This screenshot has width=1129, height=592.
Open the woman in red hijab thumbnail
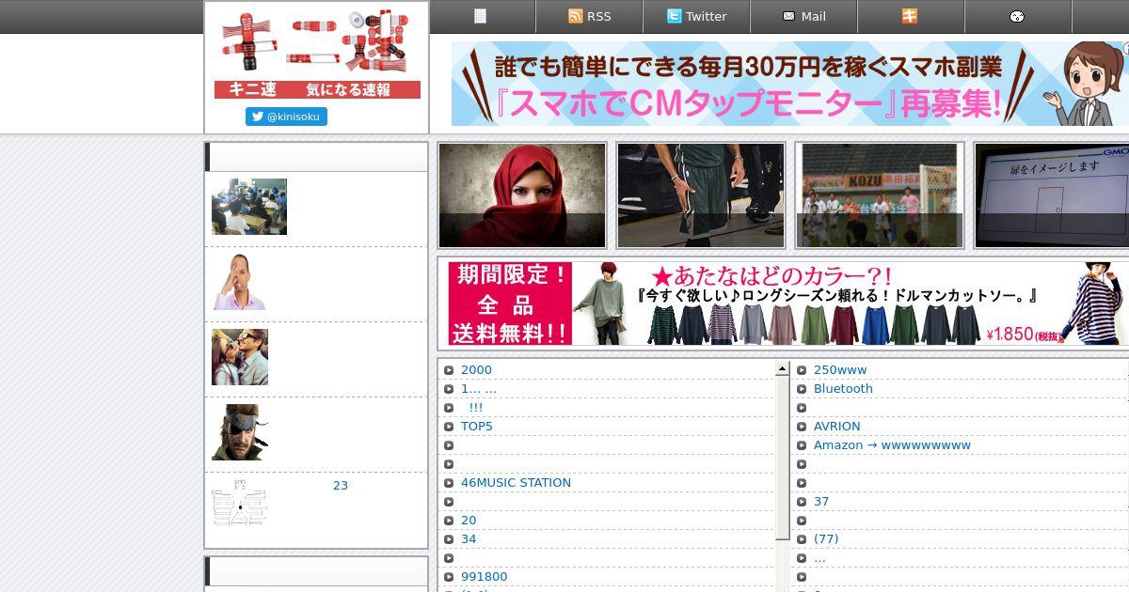(x=522, y=195)
